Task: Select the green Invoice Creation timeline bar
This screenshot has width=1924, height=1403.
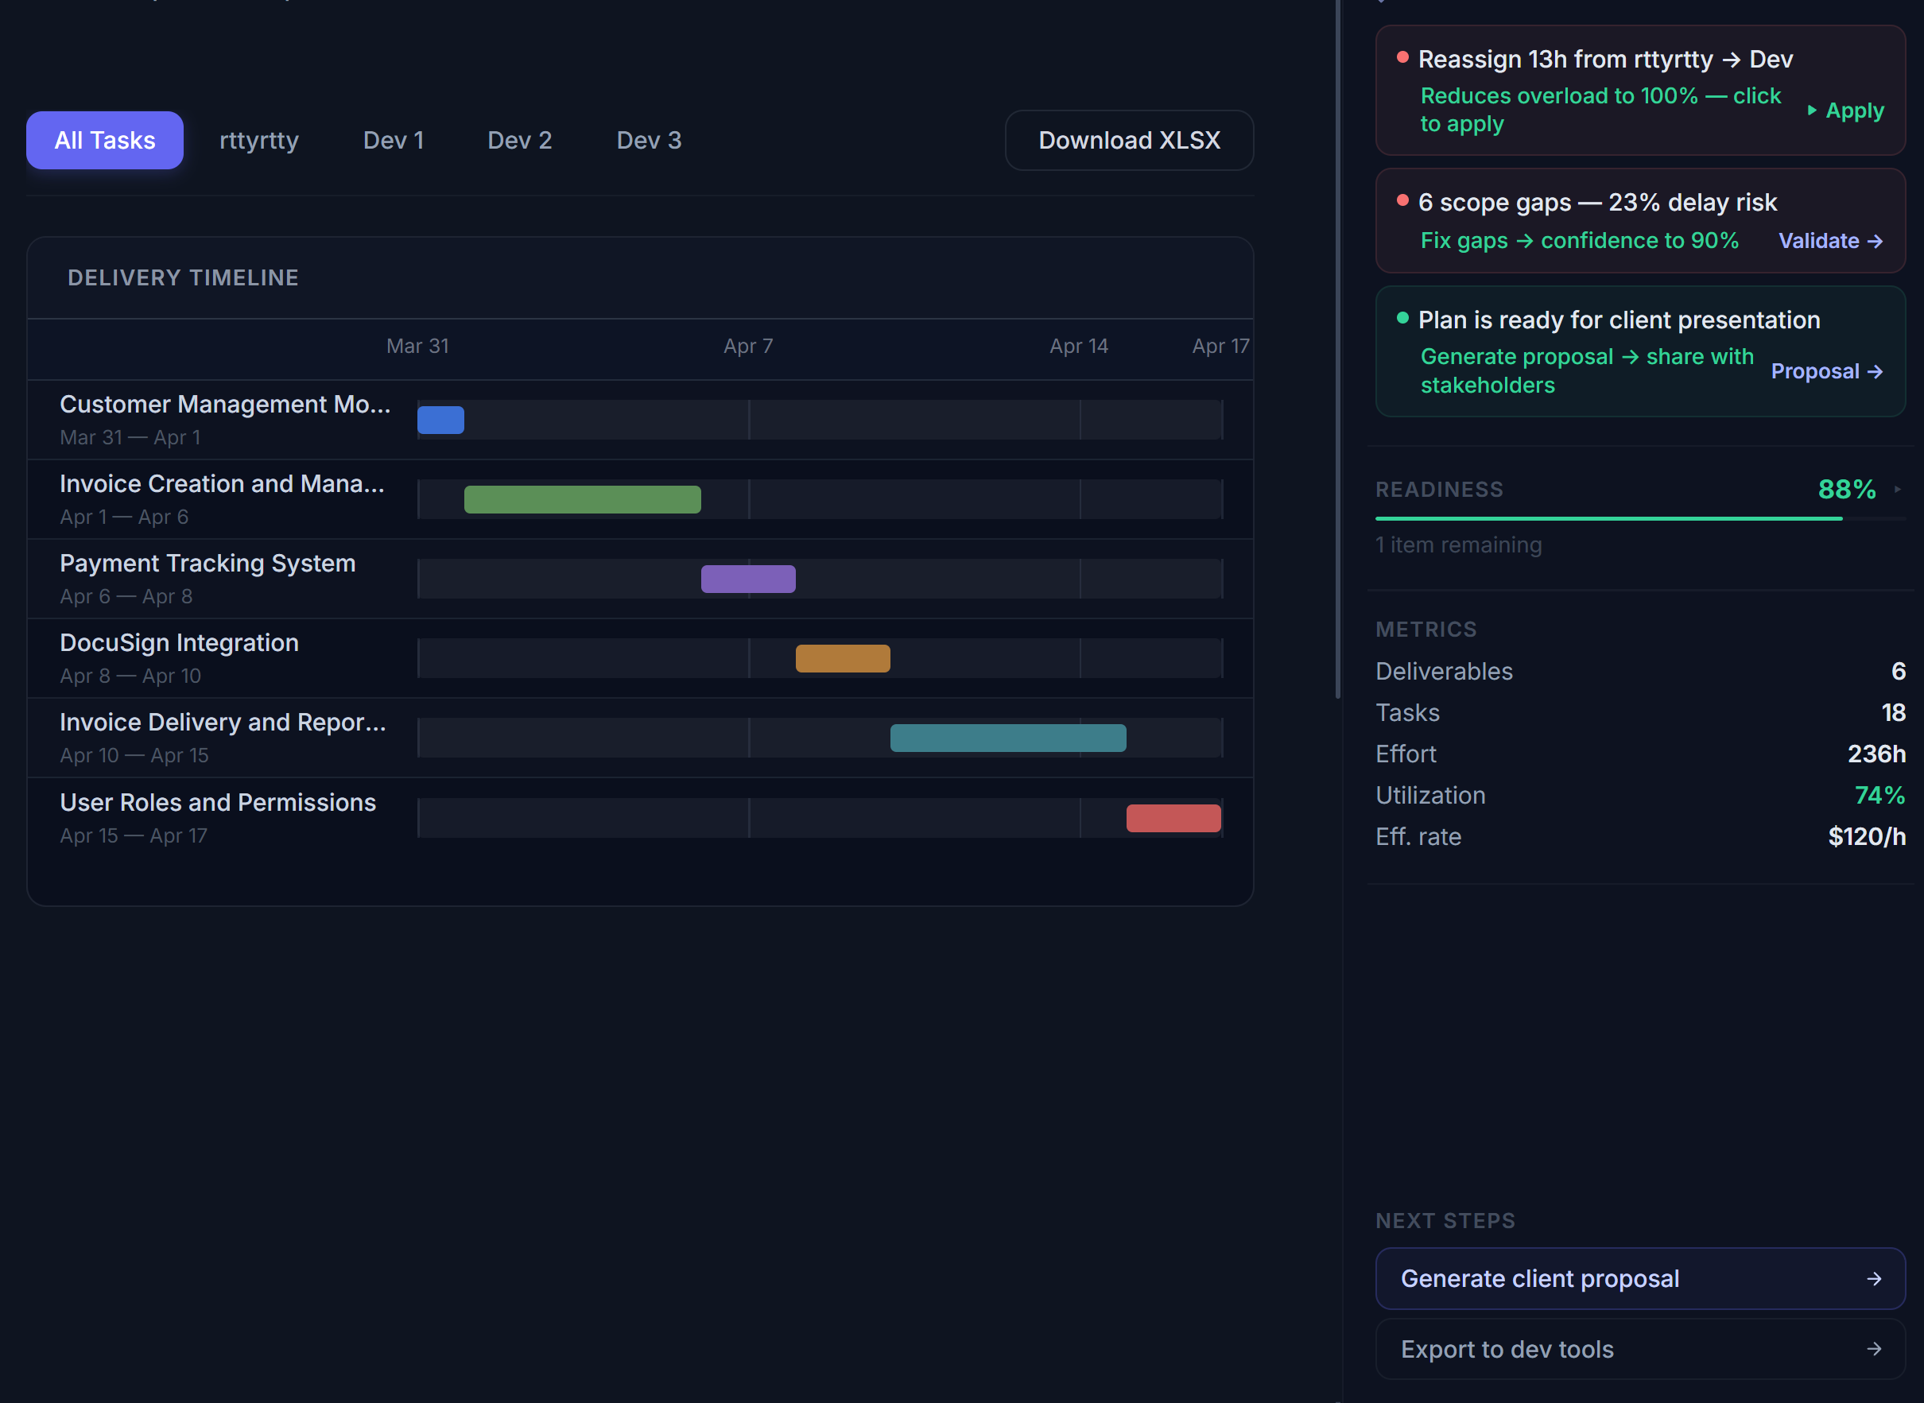Action: (582, 499)
